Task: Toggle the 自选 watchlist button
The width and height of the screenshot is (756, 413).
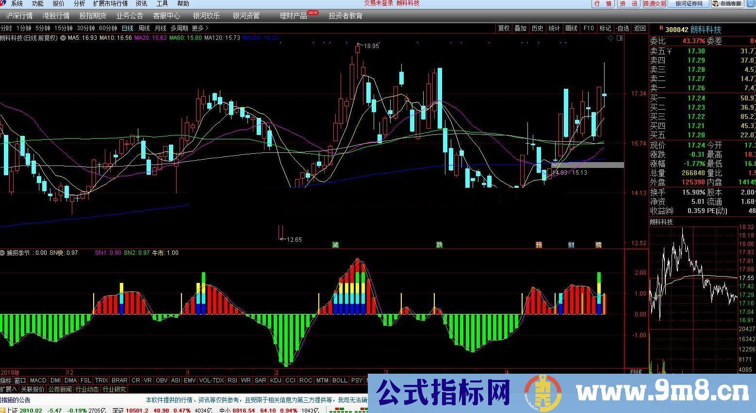Action: coord(622,28)
